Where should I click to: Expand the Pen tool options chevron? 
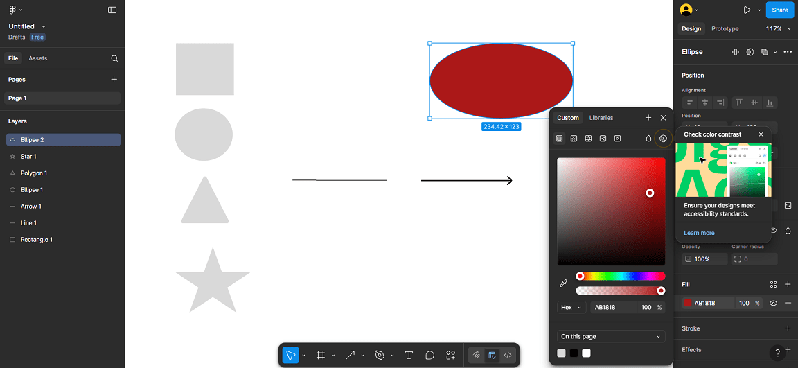coord(392,356)
